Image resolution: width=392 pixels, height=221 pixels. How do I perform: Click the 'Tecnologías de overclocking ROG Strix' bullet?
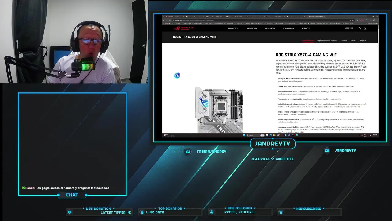click(x=310, y=99)
